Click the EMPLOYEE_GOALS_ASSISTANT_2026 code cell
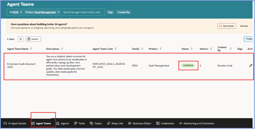Image resolution: width=255 pixels, height=129 pixels. pos(109,65)
